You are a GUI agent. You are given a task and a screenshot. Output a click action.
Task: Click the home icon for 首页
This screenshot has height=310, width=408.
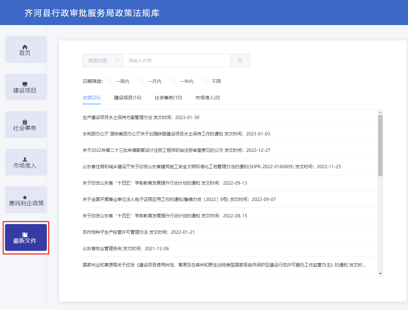coord(25,47)
